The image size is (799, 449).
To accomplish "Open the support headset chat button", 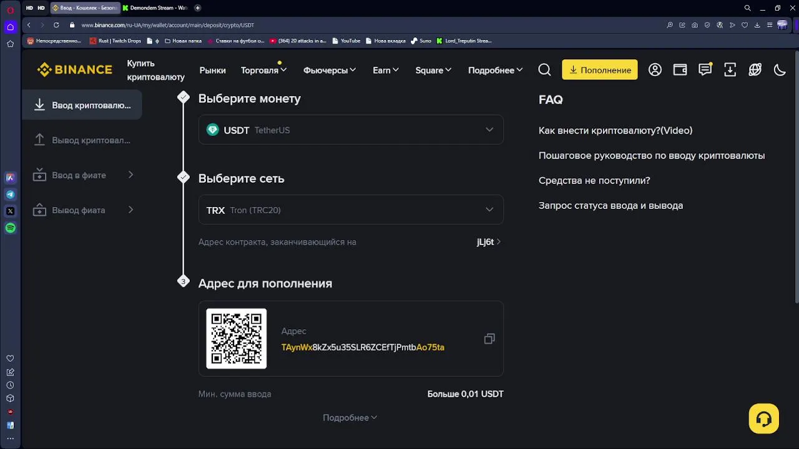I will 763,418.
